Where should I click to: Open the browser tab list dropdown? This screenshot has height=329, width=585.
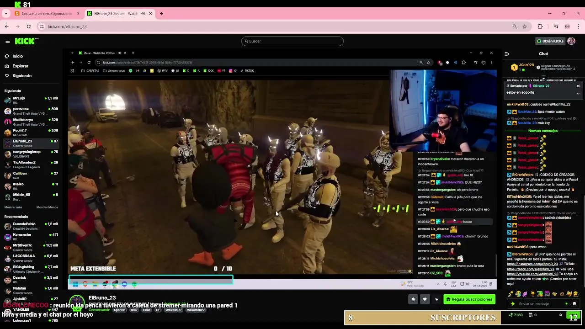point(5,14)
